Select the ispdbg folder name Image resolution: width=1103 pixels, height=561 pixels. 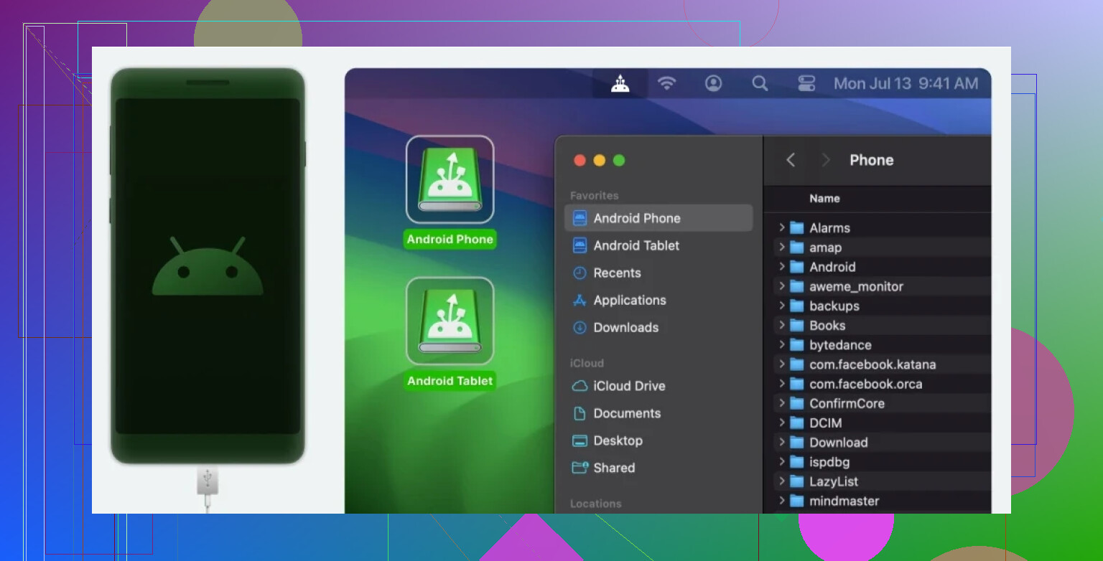pos(829,462)
